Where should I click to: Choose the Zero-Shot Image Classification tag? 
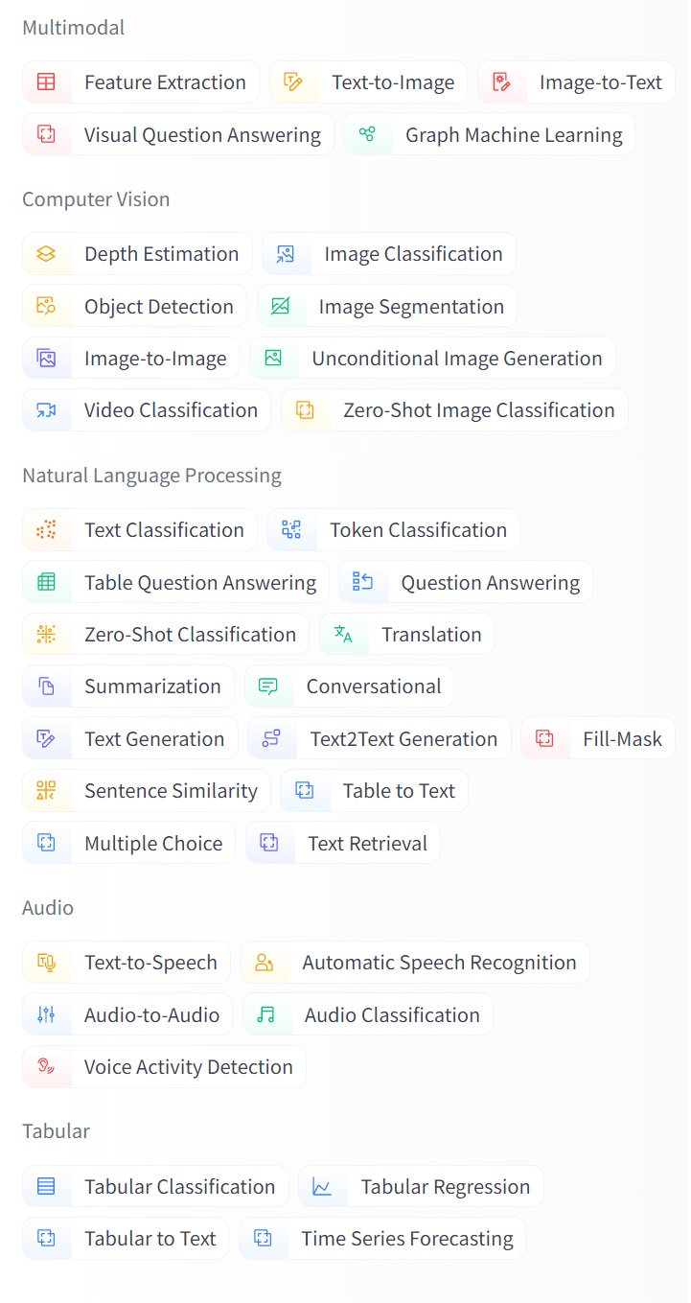[455, 410]
